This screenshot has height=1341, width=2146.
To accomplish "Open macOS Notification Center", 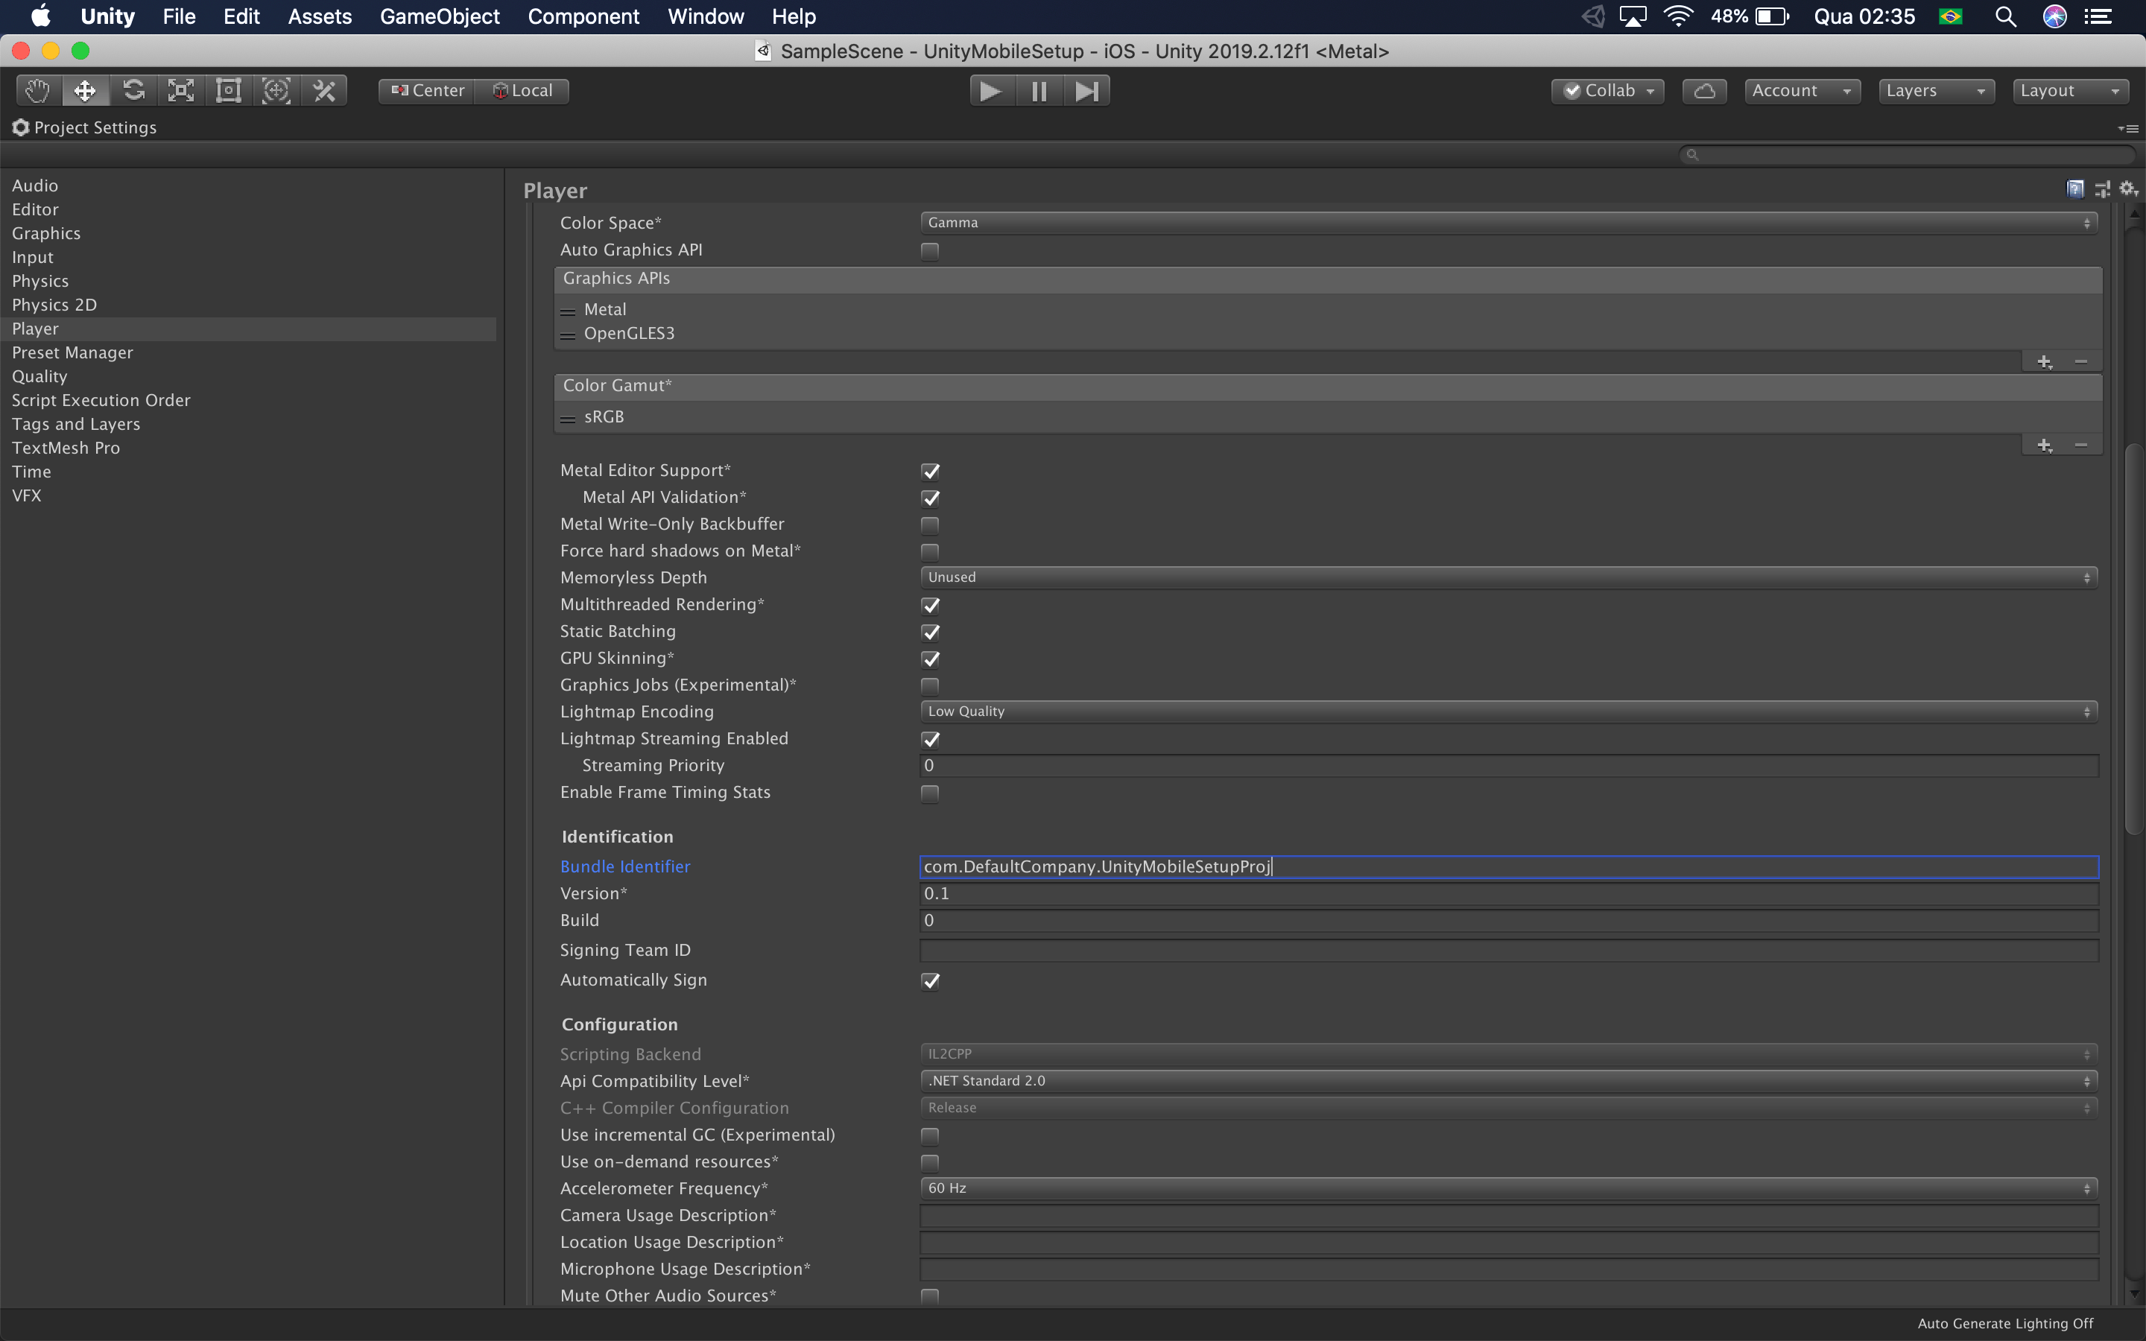I will click(2098, 16).
